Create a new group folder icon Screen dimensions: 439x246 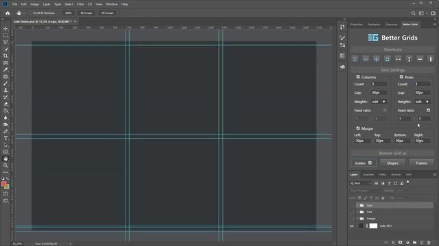click(414, 243)
